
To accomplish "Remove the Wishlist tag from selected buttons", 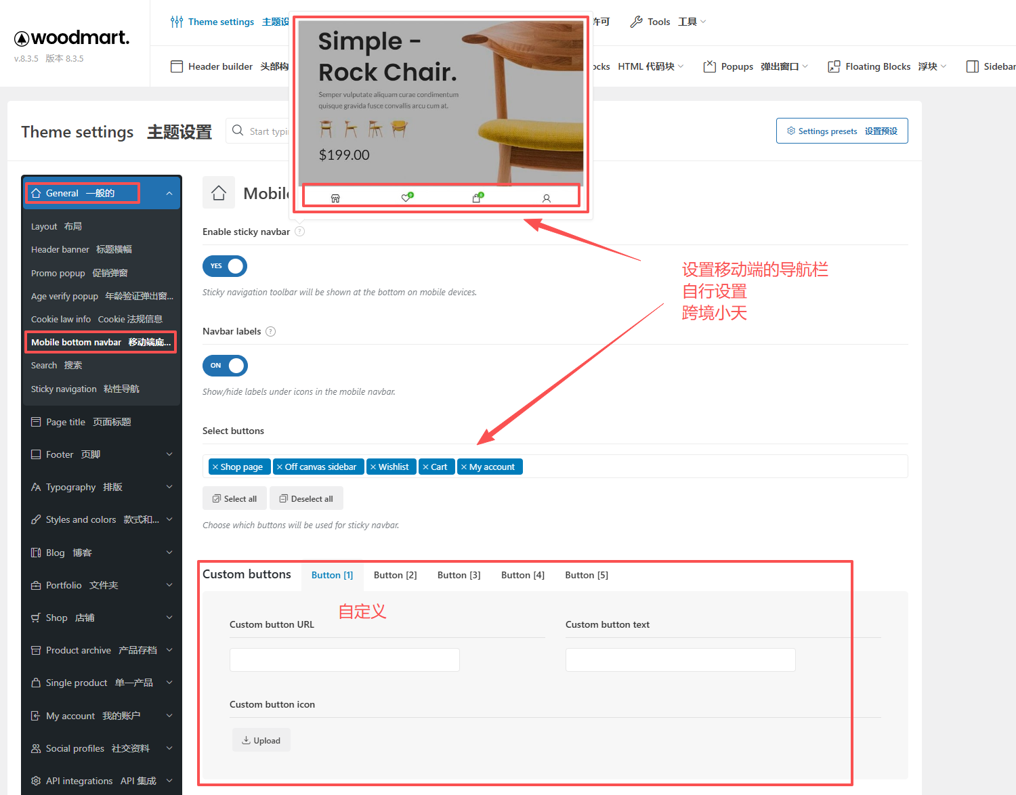I will pos(373,467).
